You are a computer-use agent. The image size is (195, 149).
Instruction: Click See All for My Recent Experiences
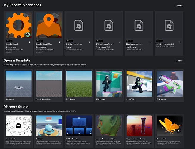point(180,5)
